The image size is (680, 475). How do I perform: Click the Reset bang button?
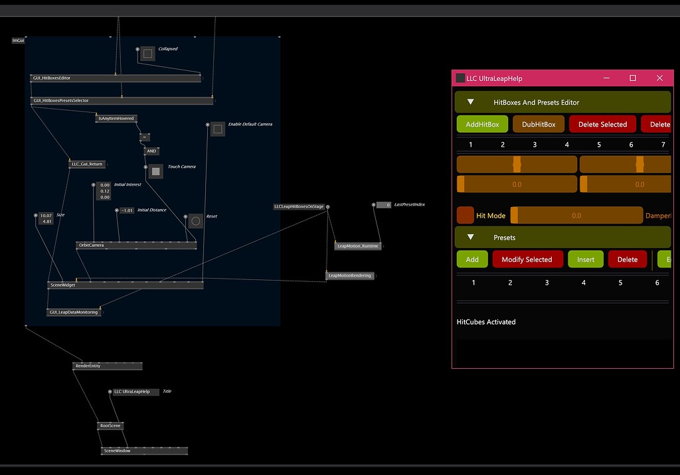click(x=196, y=221)
